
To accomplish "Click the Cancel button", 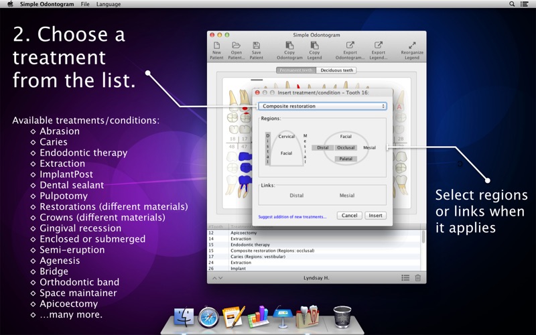I will pyautogui.click(x=349, y=215).
